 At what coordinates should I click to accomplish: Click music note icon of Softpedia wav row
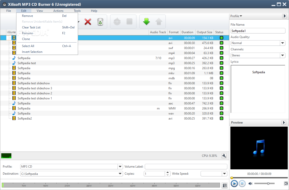(14, 113)
